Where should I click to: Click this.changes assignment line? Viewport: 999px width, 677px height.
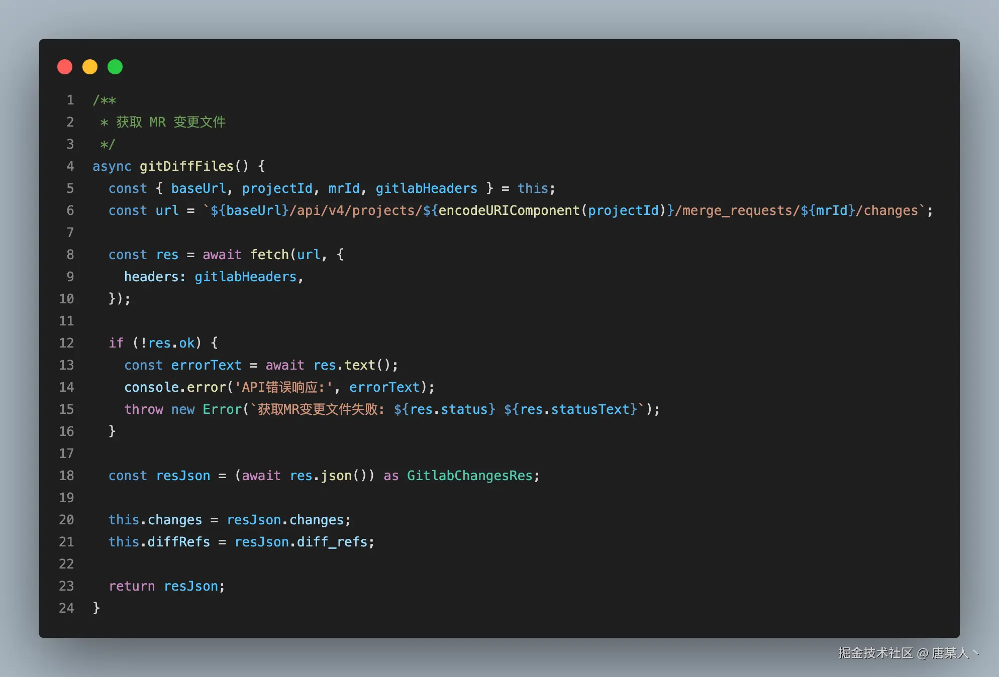229,520
